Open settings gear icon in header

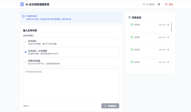[x=159, y=4]
